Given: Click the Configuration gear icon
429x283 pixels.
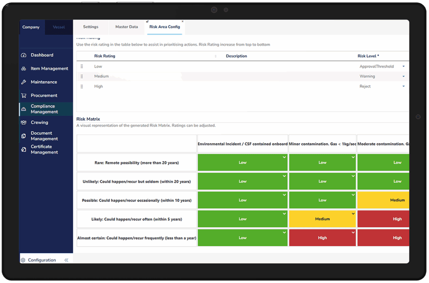Looking at the screenshot, I should (x=23, y=260).
